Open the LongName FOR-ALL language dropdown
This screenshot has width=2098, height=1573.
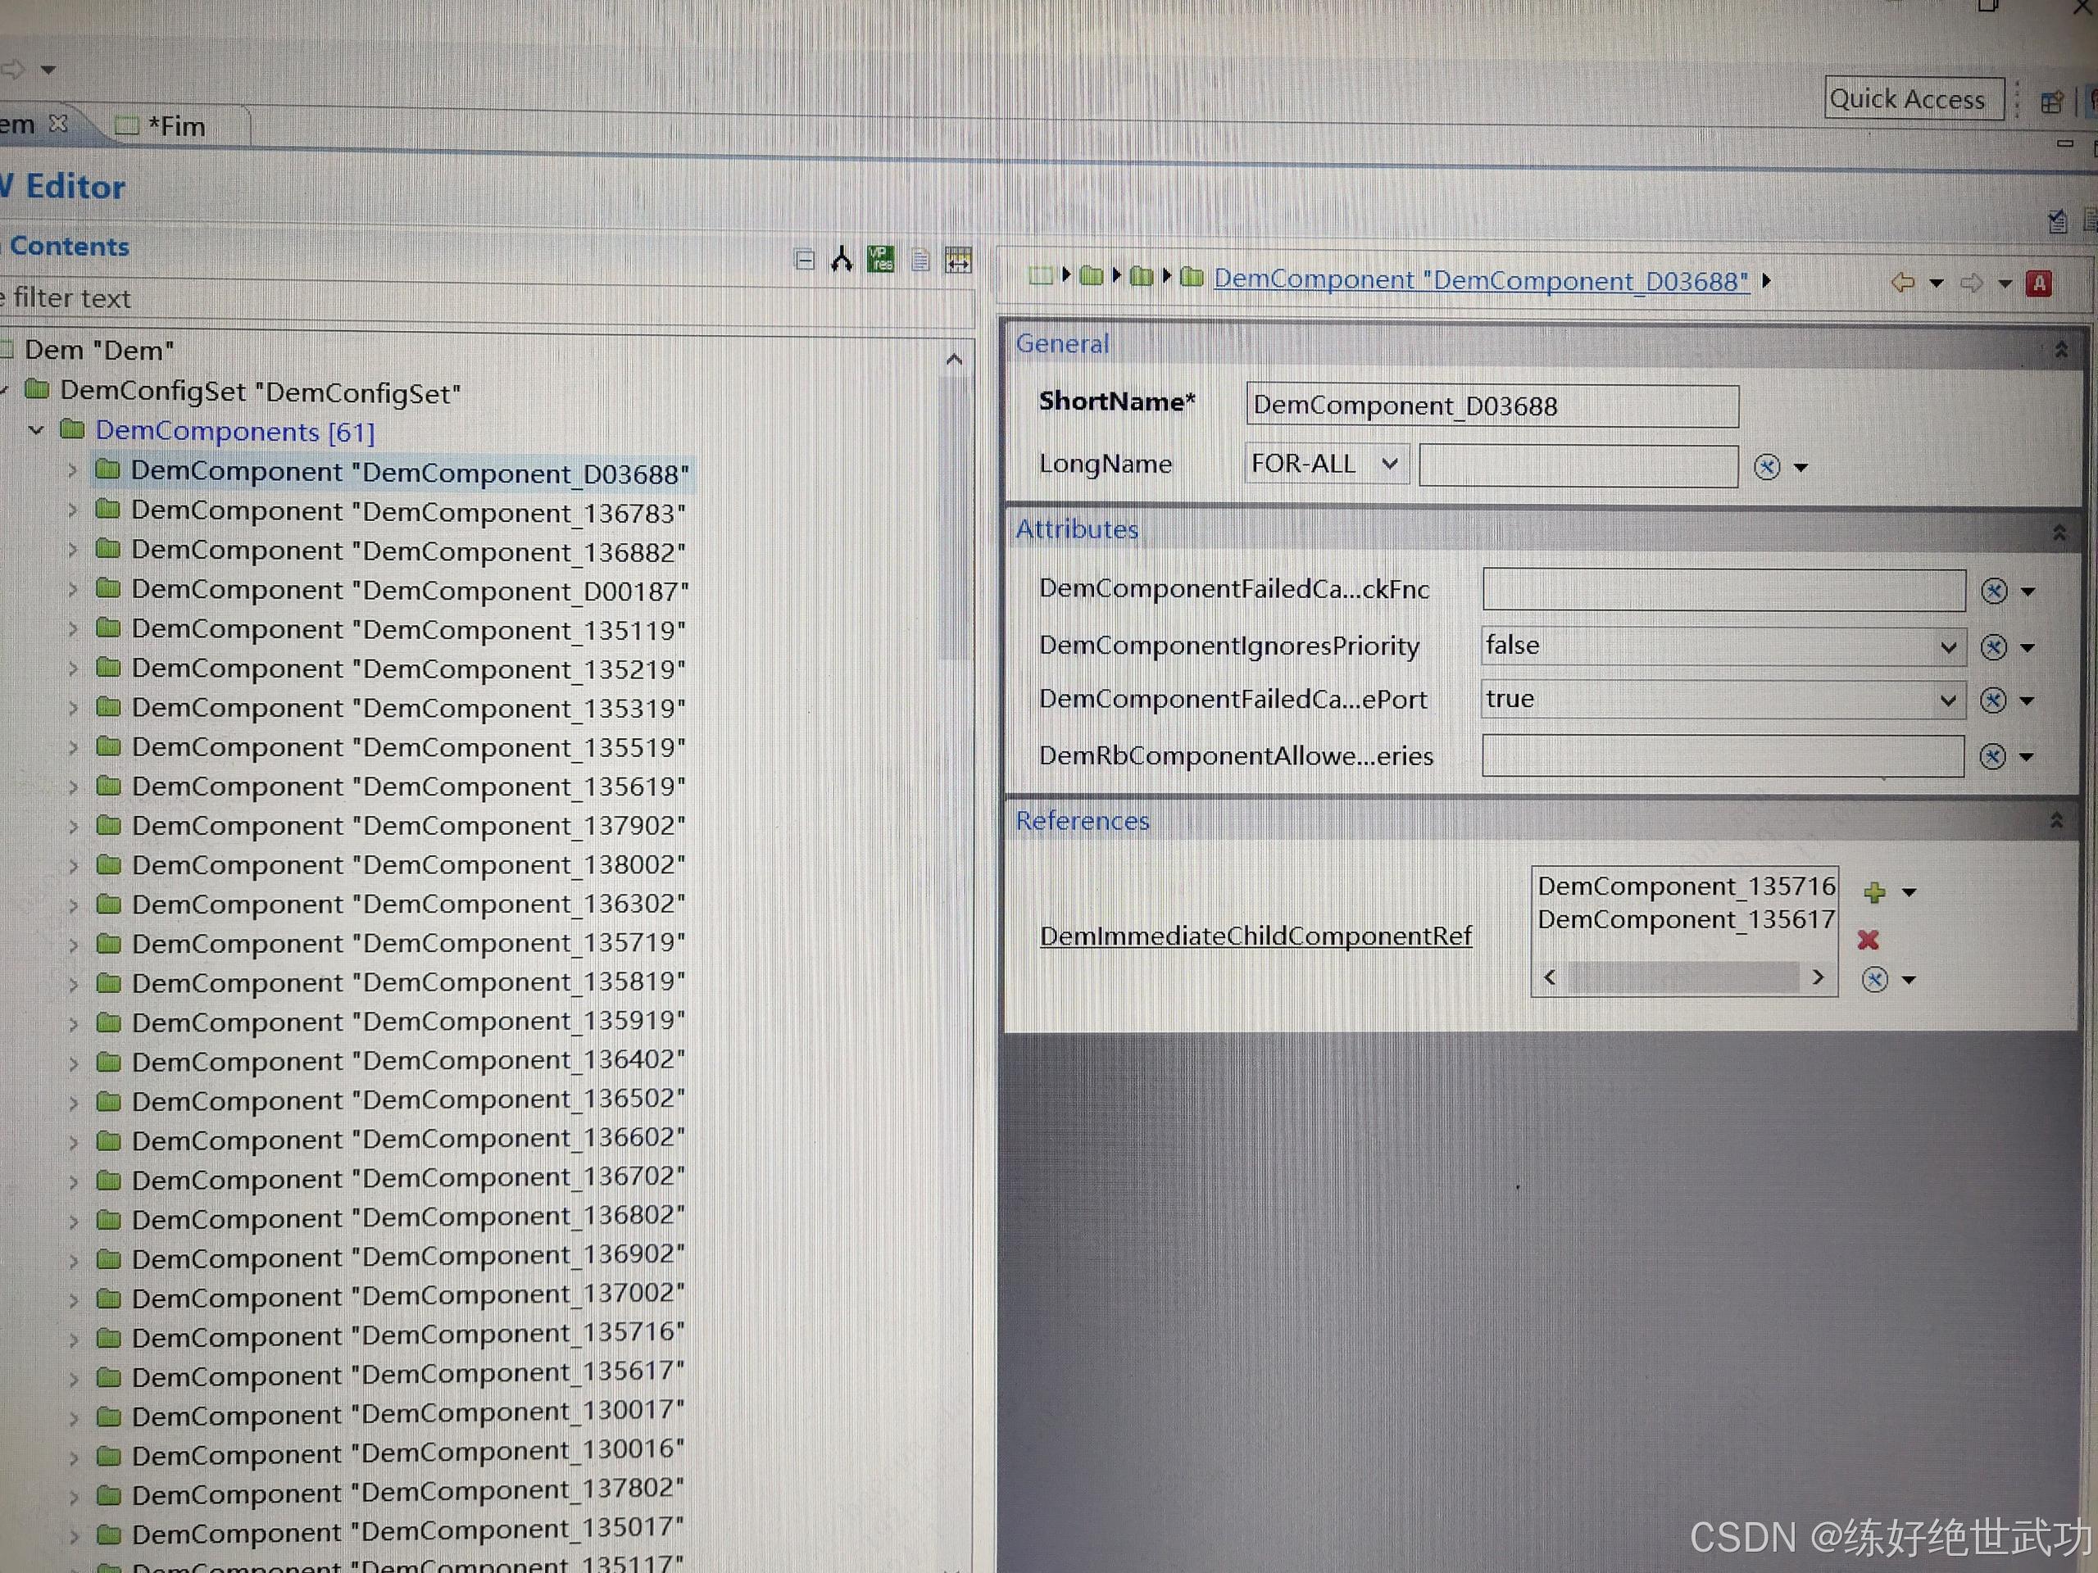pyautogui.click(x=1389, y=464)
